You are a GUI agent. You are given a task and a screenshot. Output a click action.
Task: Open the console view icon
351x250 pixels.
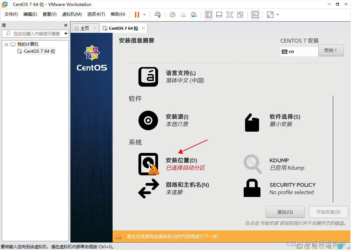click(x=255, y=15)
